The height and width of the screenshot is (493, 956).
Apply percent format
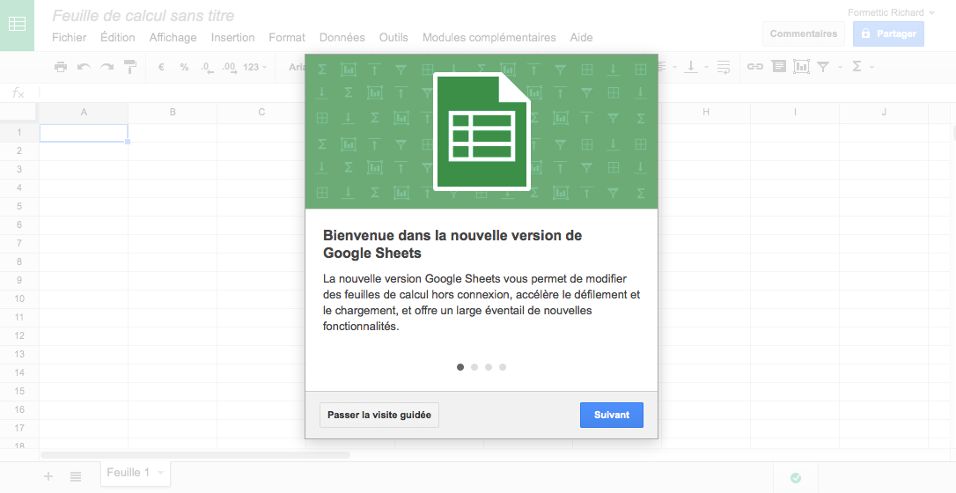[x=184, y=67]
